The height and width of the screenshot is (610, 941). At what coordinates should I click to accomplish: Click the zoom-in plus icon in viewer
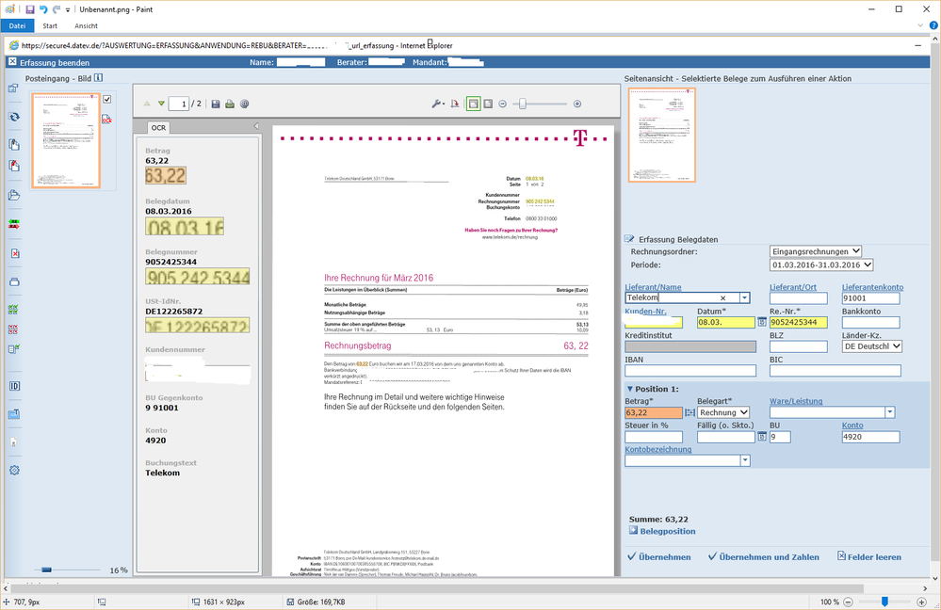(577, 104)
